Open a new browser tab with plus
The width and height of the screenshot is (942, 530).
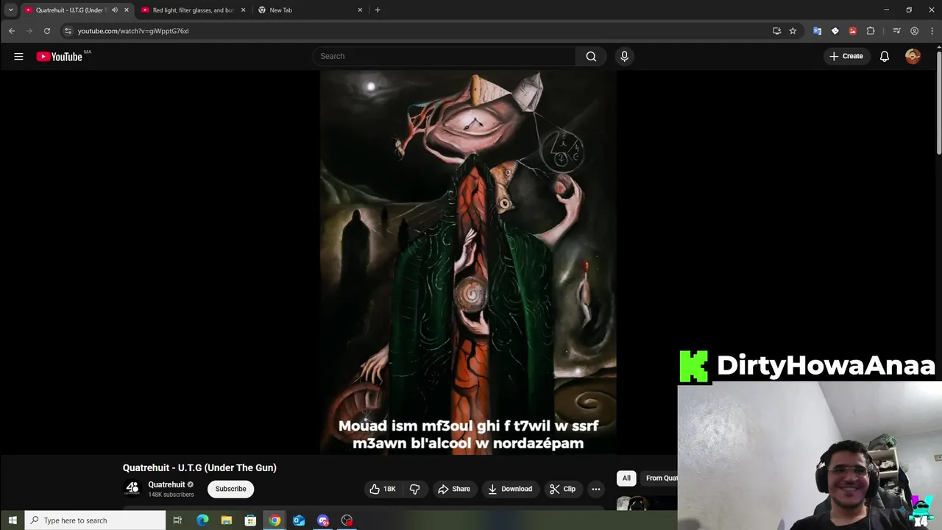[x=378, y=10]
